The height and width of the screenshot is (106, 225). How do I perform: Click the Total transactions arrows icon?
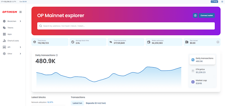[111, 42]
